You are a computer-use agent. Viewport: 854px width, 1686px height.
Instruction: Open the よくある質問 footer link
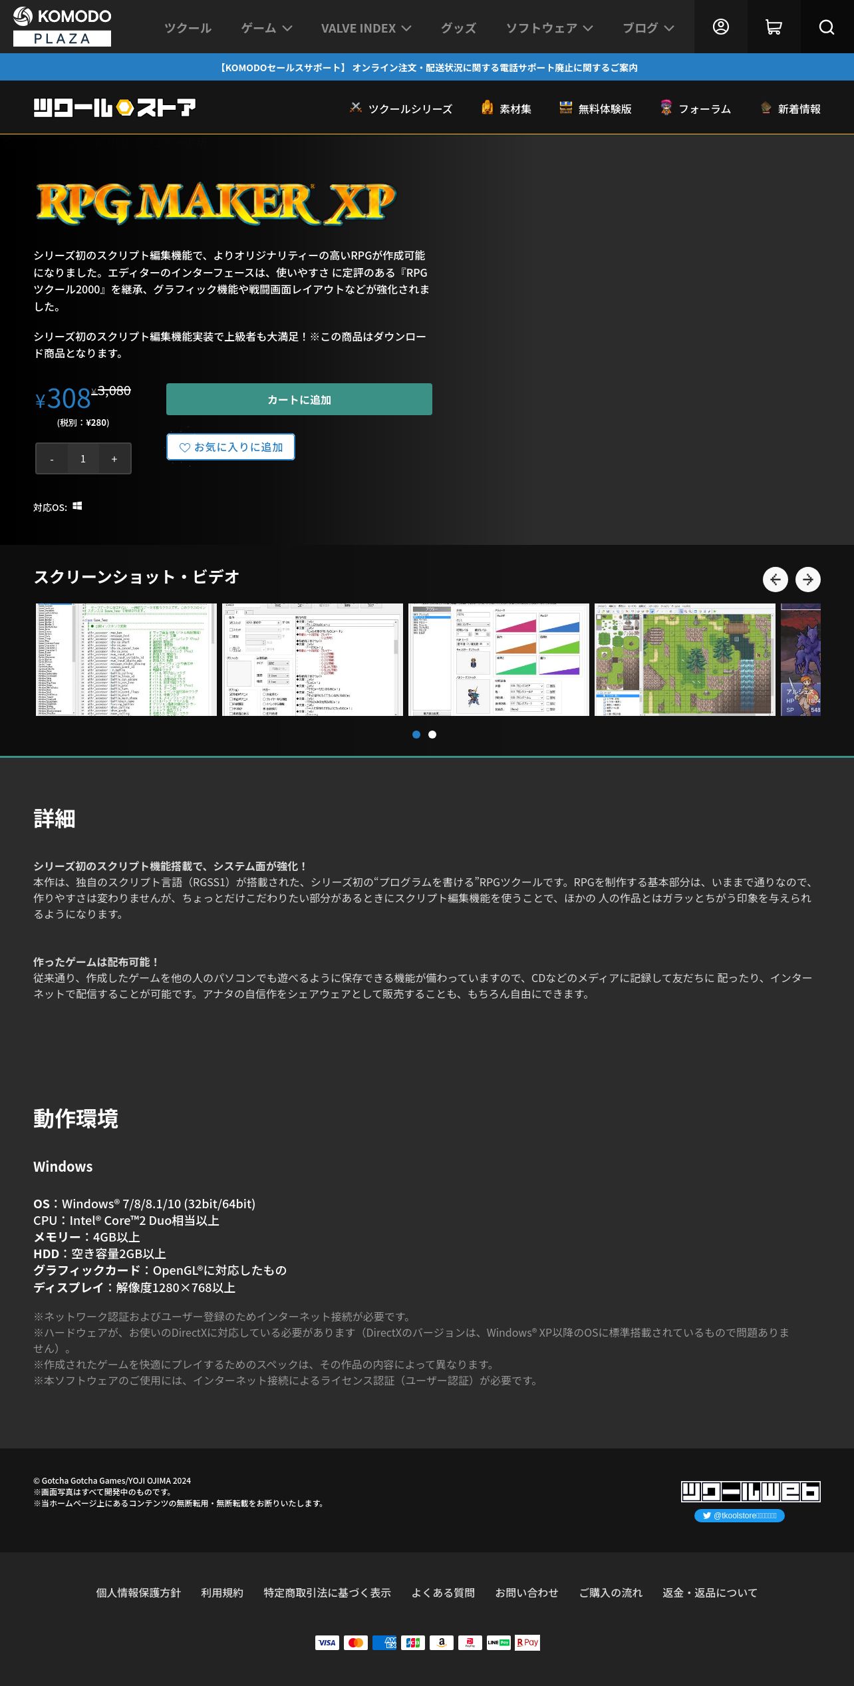pos(443,1593)
